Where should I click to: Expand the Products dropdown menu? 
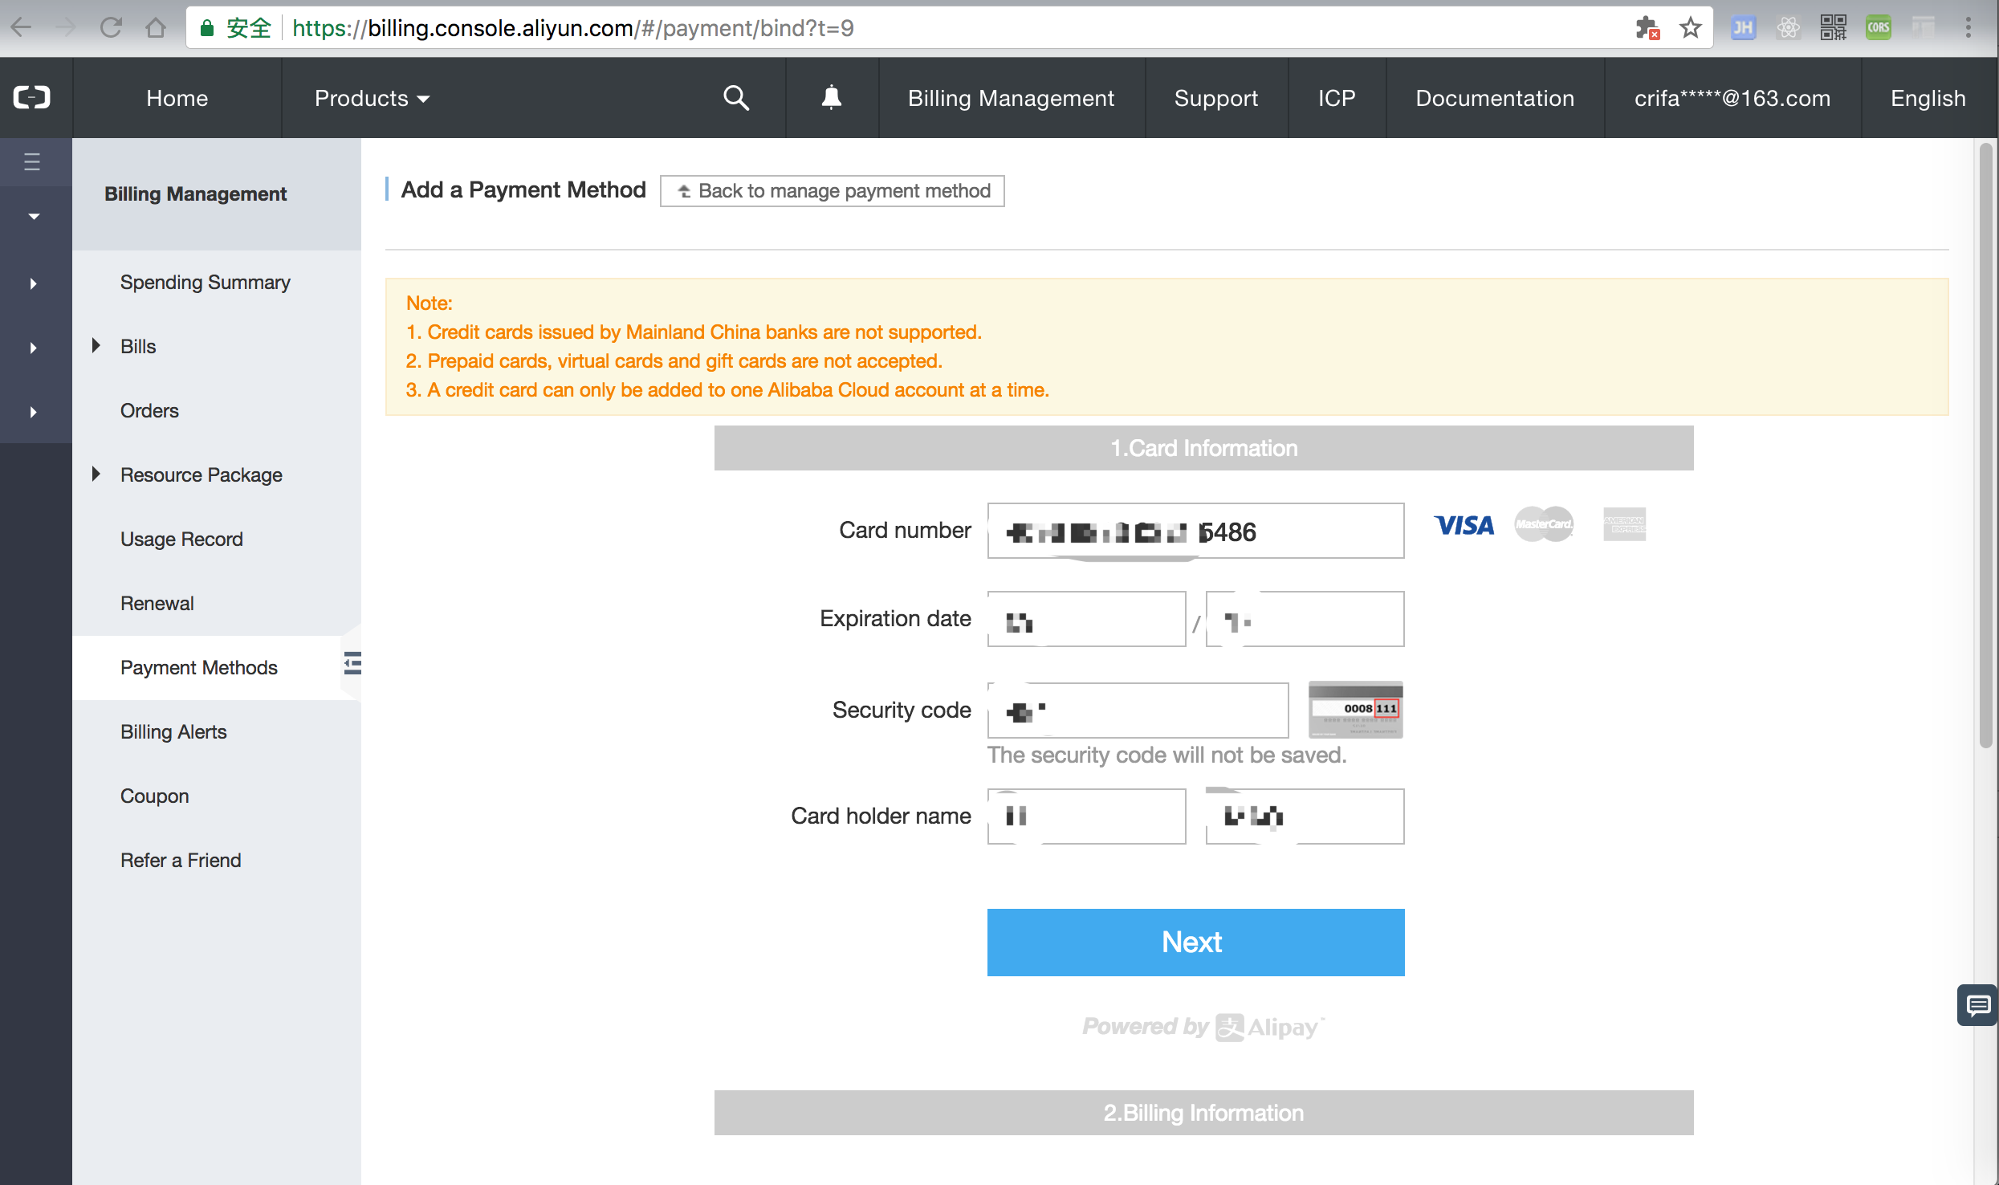tap(372, 98)
